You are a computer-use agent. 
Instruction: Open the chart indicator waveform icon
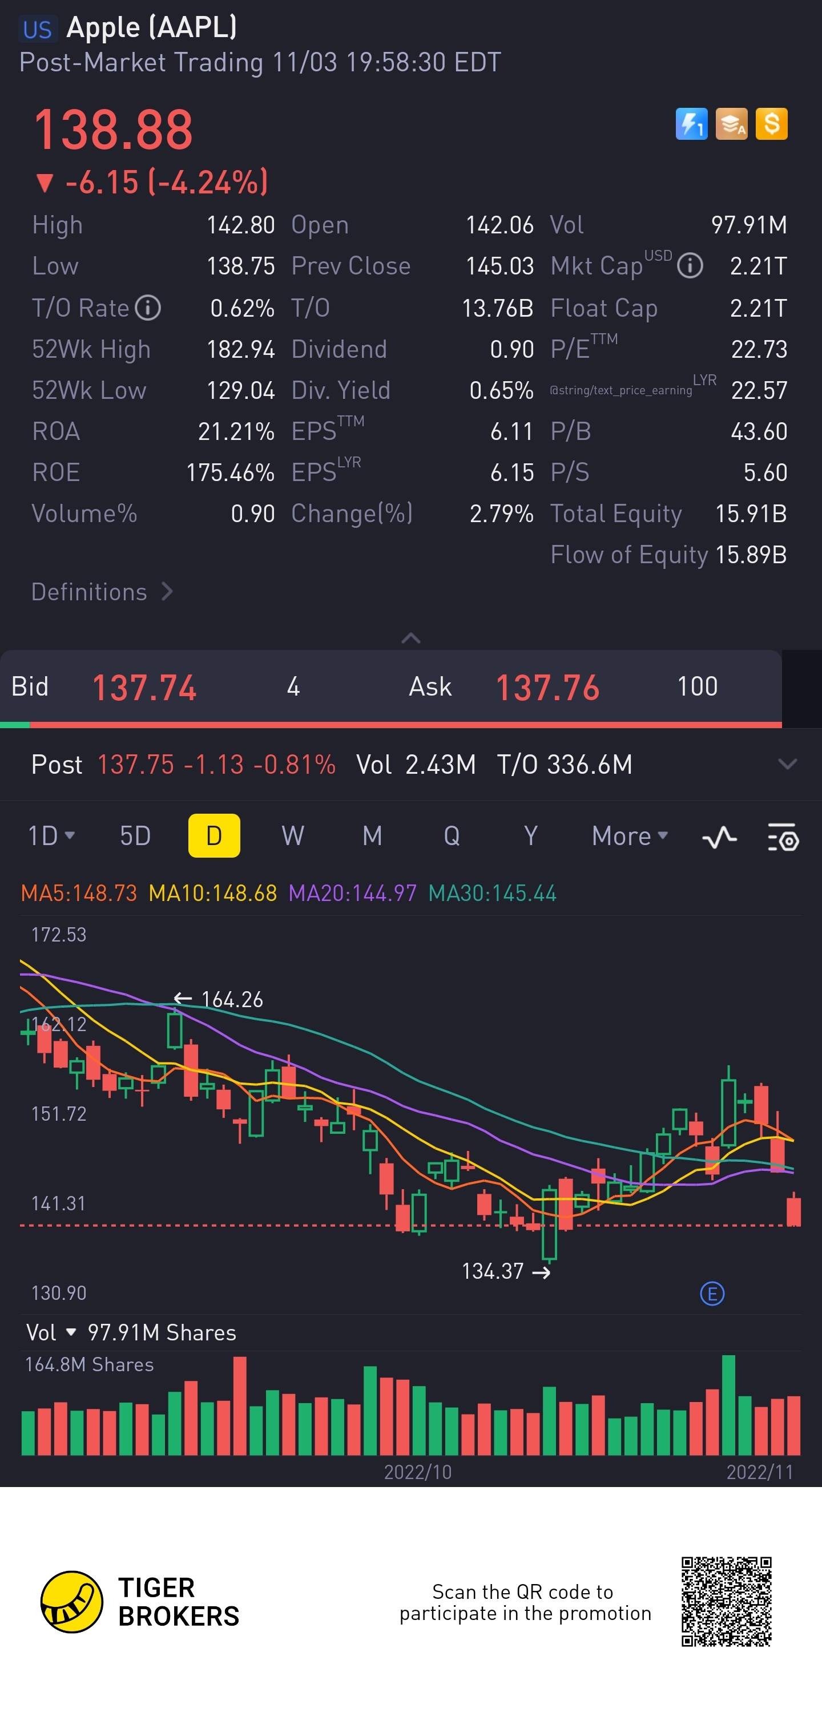[720, 837]
